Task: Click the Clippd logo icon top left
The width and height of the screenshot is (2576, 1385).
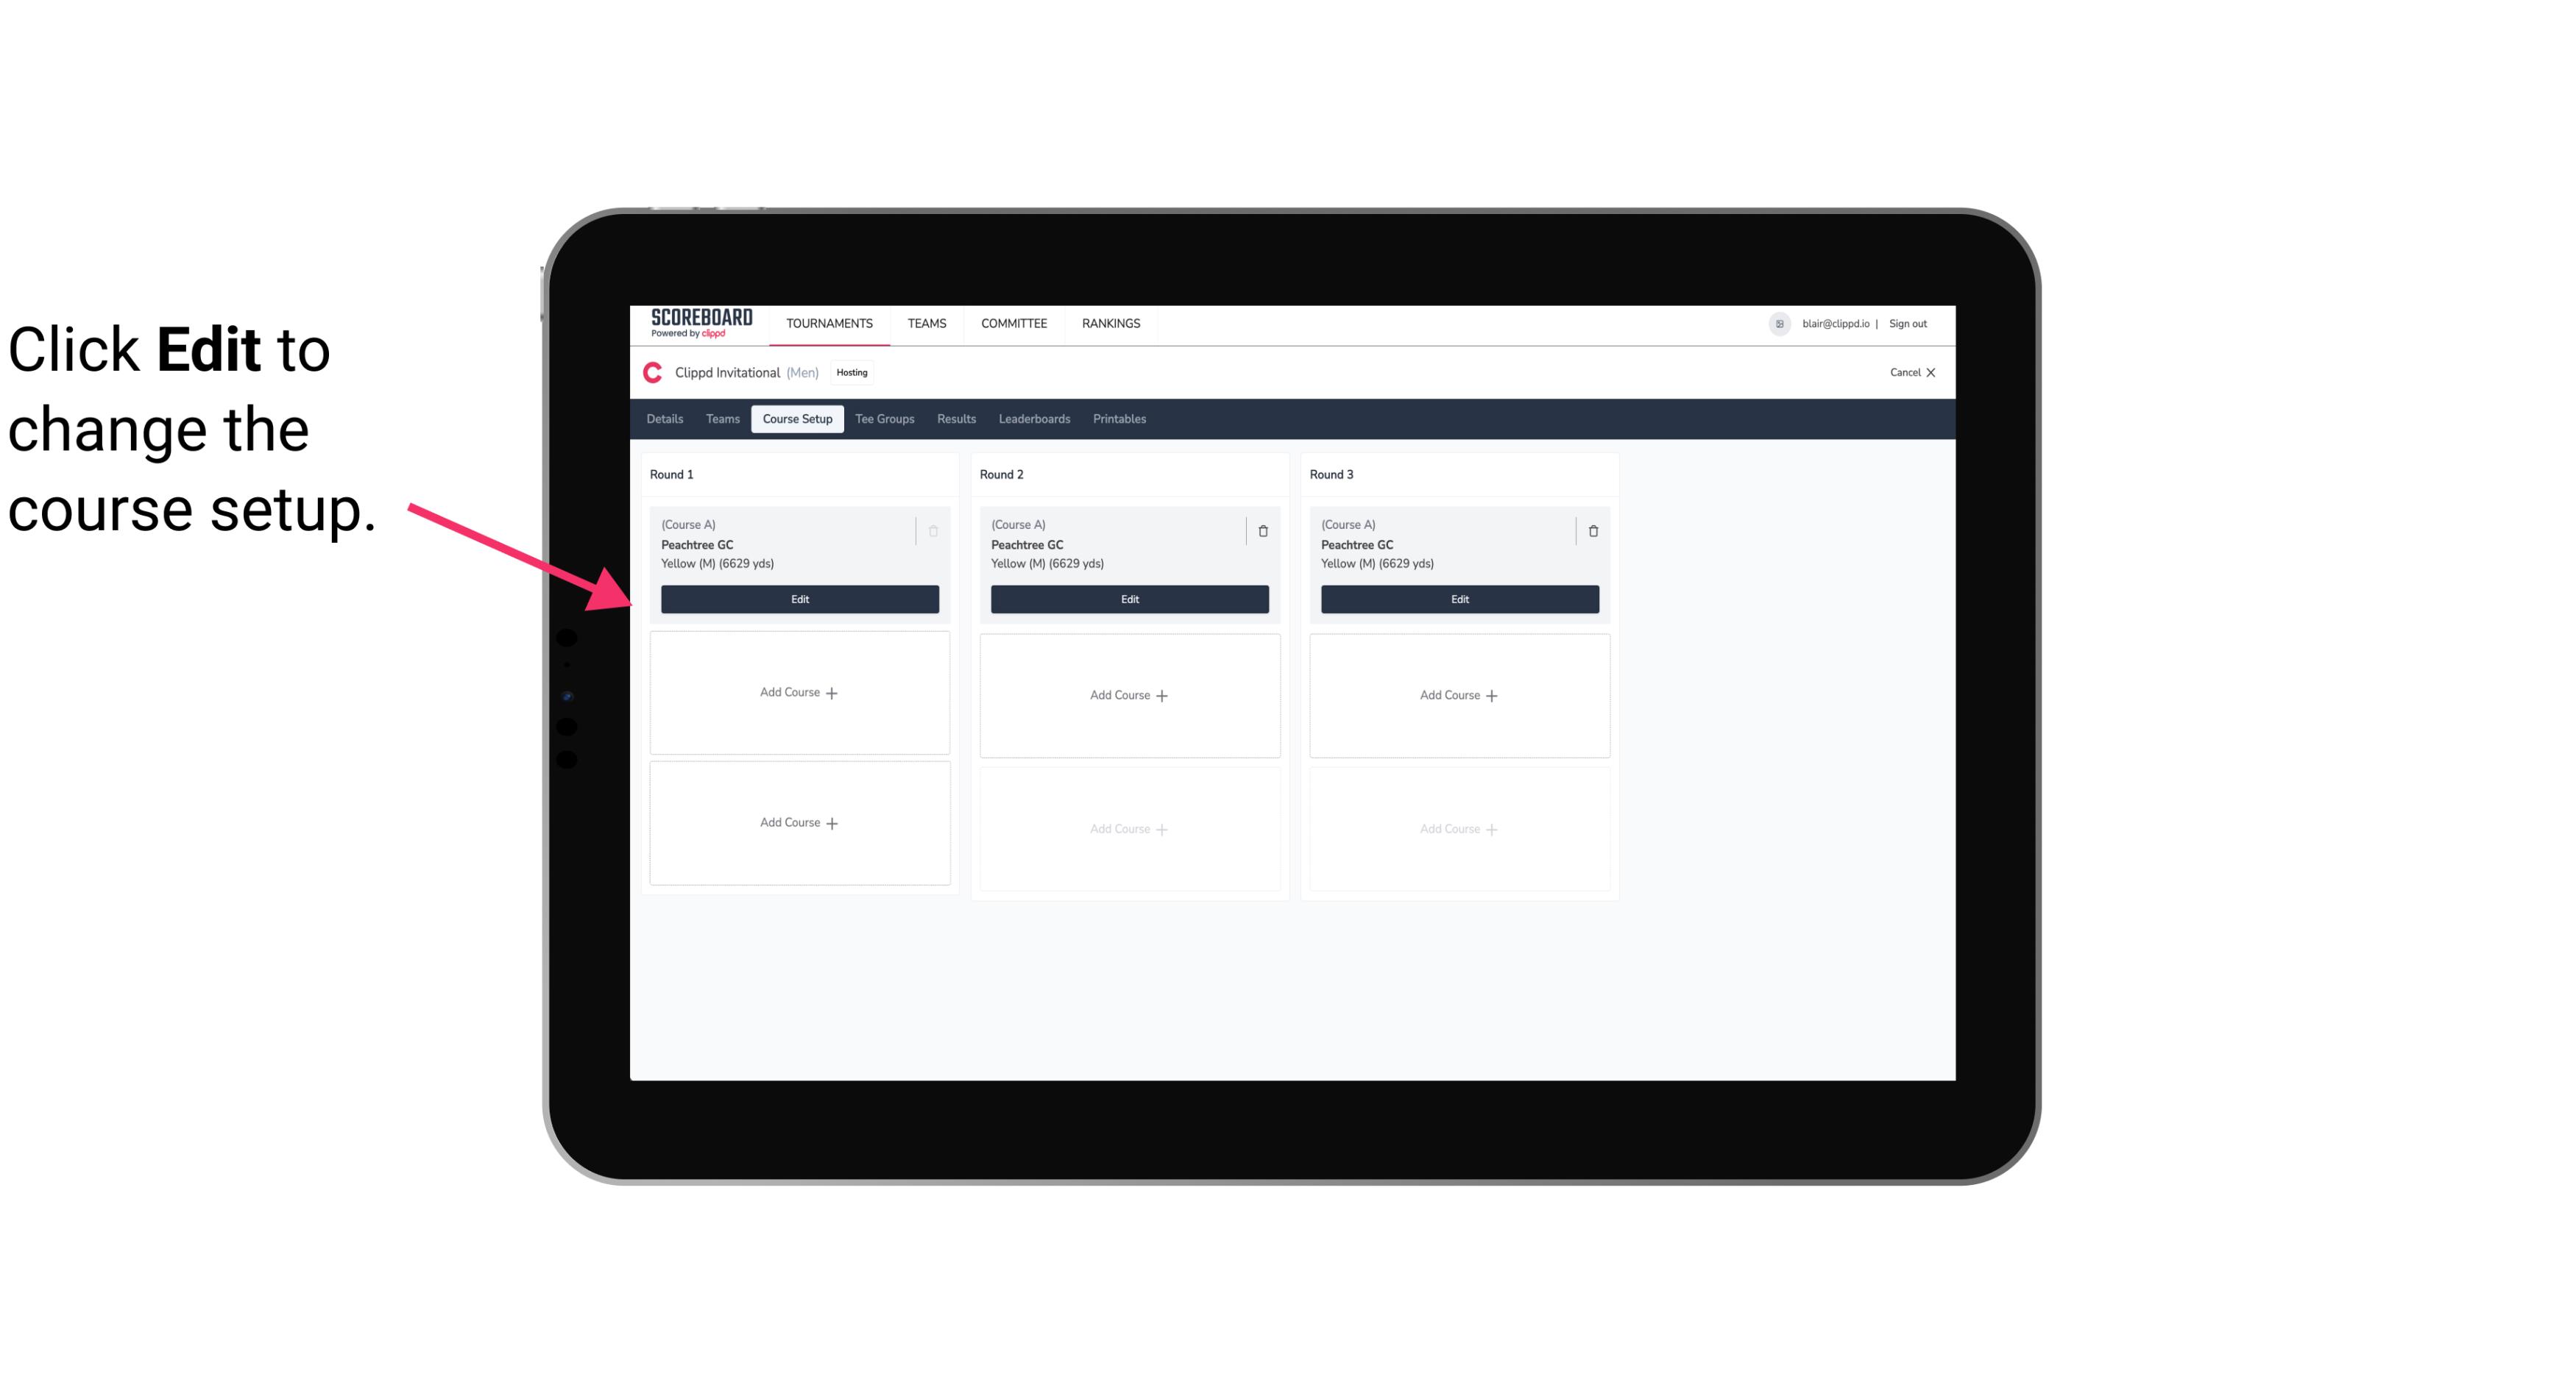Action: click(x=650, y=372)
